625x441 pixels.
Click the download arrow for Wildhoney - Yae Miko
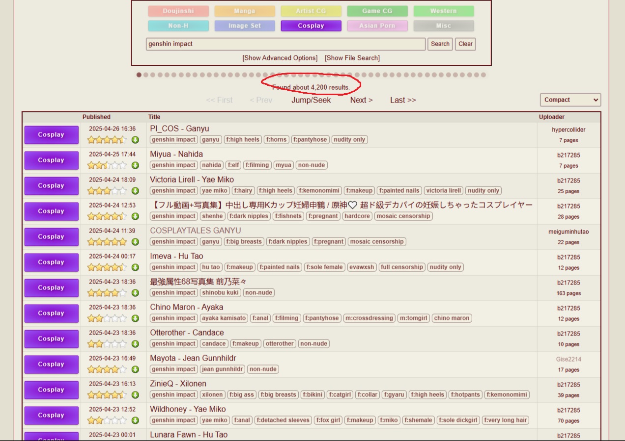pyautogui.click(x=135, y=420)
